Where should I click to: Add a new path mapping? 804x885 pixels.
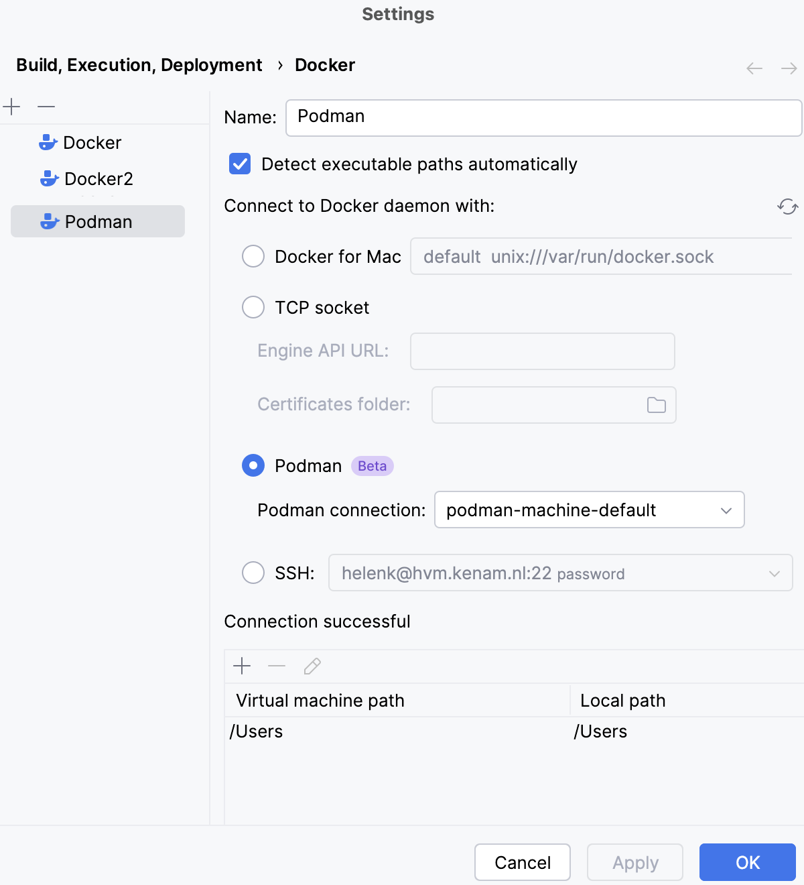pos(242,666)
